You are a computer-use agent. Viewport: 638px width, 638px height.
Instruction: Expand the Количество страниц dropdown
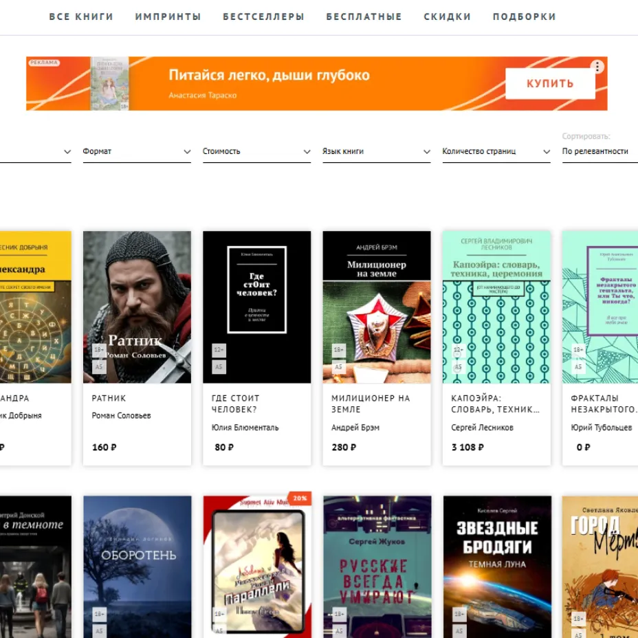point(496,152)
